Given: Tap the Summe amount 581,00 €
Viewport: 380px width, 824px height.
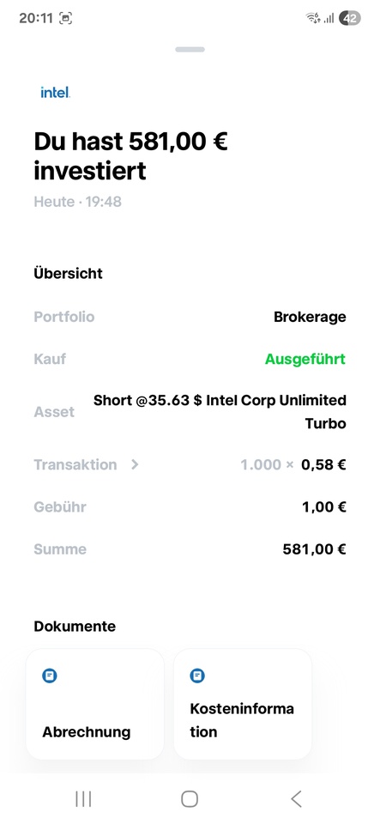Looking at the screenshot, I should [x=315, y=549].
